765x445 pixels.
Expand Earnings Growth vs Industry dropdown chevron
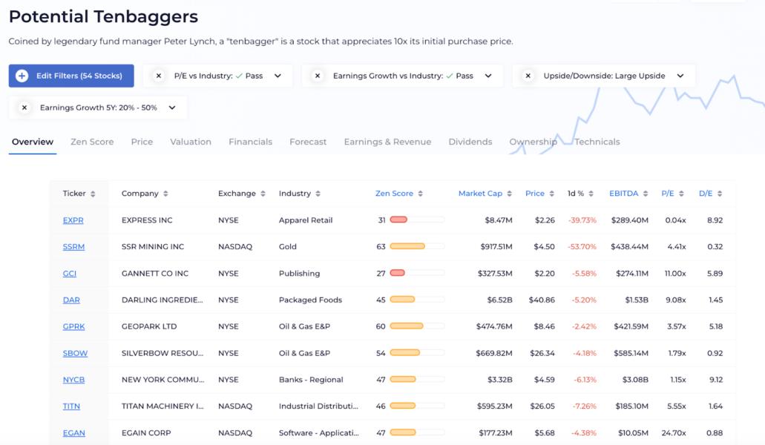coord(488,76)
